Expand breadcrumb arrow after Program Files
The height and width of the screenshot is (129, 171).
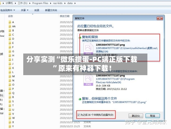click(51, 3)
